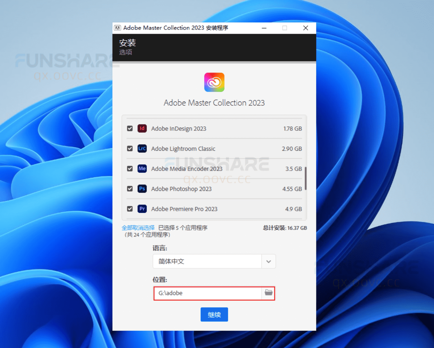Disable the Adobe Premiere Pro 2023 checkbox
This screenshot has width=434, height=348.
click(130, 209)
